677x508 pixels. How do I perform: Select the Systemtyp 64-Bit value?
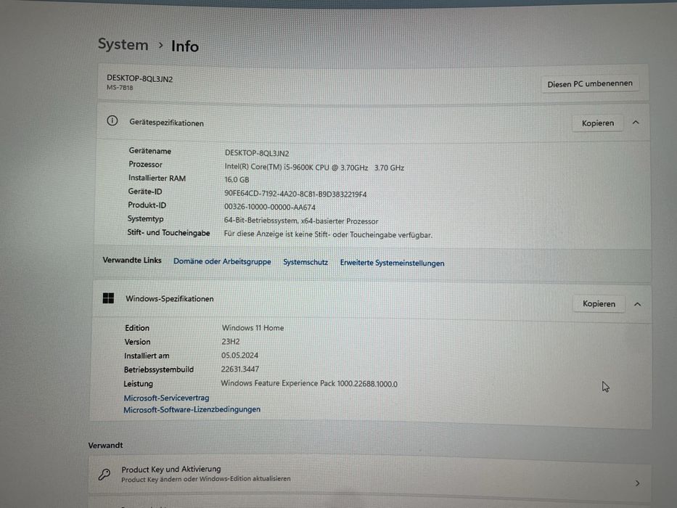(x=301, y=221)
